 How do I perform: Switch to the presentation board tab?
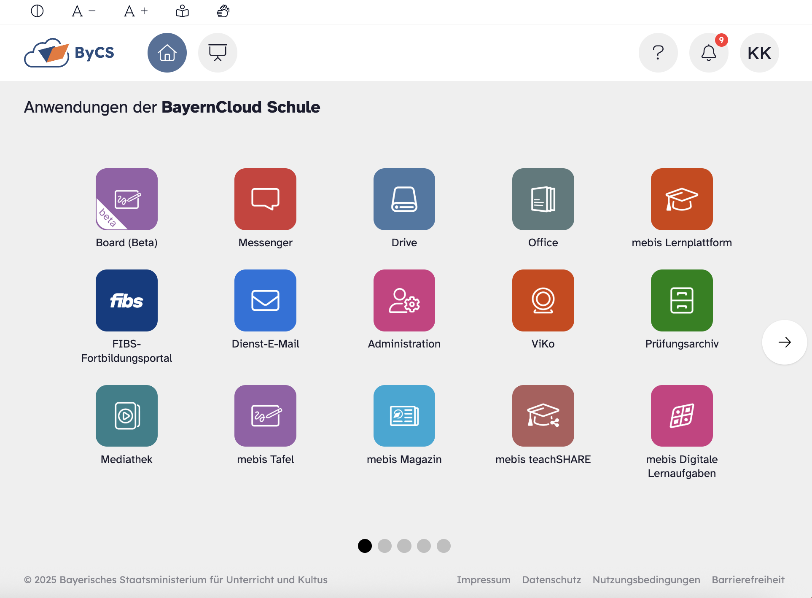(218, 53)
